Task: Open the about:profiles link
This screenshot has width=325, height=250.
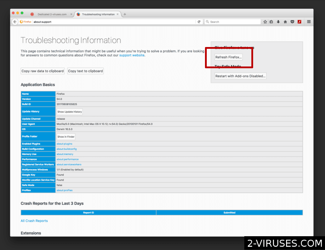Action: [64, 190]
